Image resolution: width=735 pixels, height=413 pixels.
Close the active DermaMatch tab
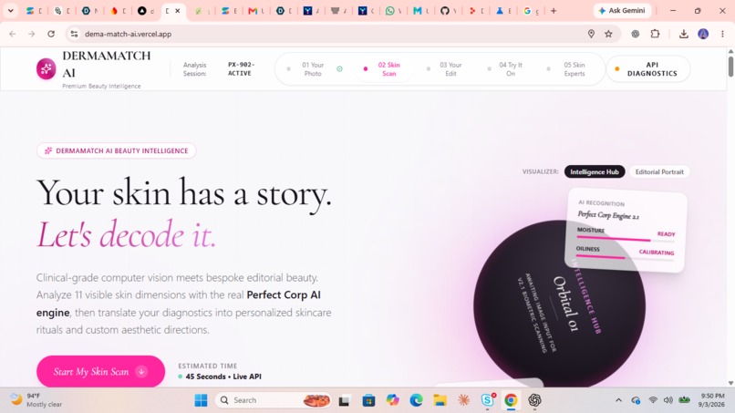tap(178, 11)
